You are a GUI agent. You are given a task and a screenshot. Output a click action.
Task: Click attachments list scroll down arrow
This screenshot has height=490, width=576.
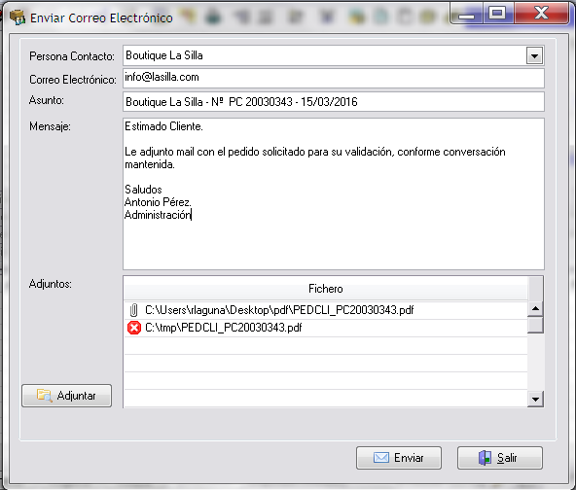535,399
